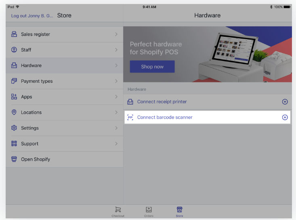Viewport: 296px width, 220px height.
Task: Tap plus icon beside Connect receipt printer
Action: [285, 102]
